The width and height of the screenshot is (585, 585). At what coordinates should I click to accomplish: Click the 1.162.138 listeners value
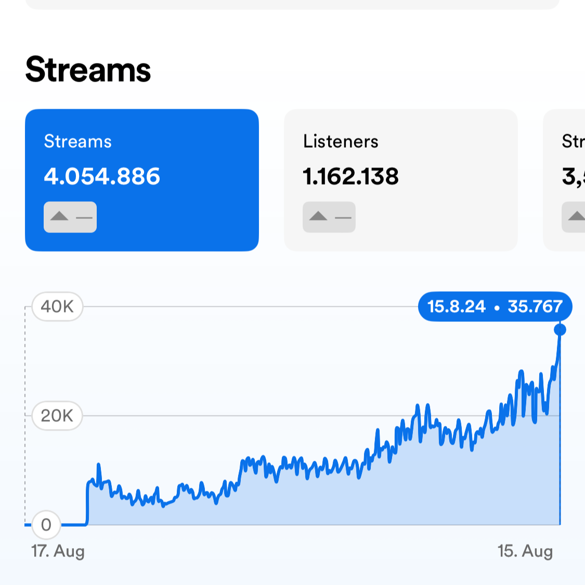[350, 176]
